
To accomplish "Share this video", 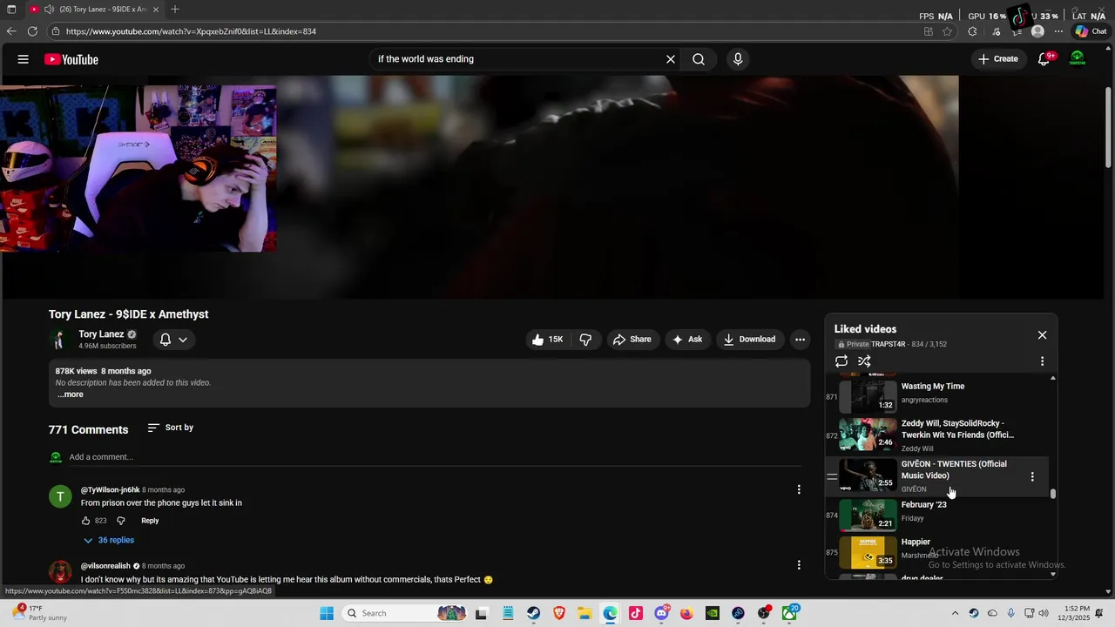I will click(x=632, y=340).
